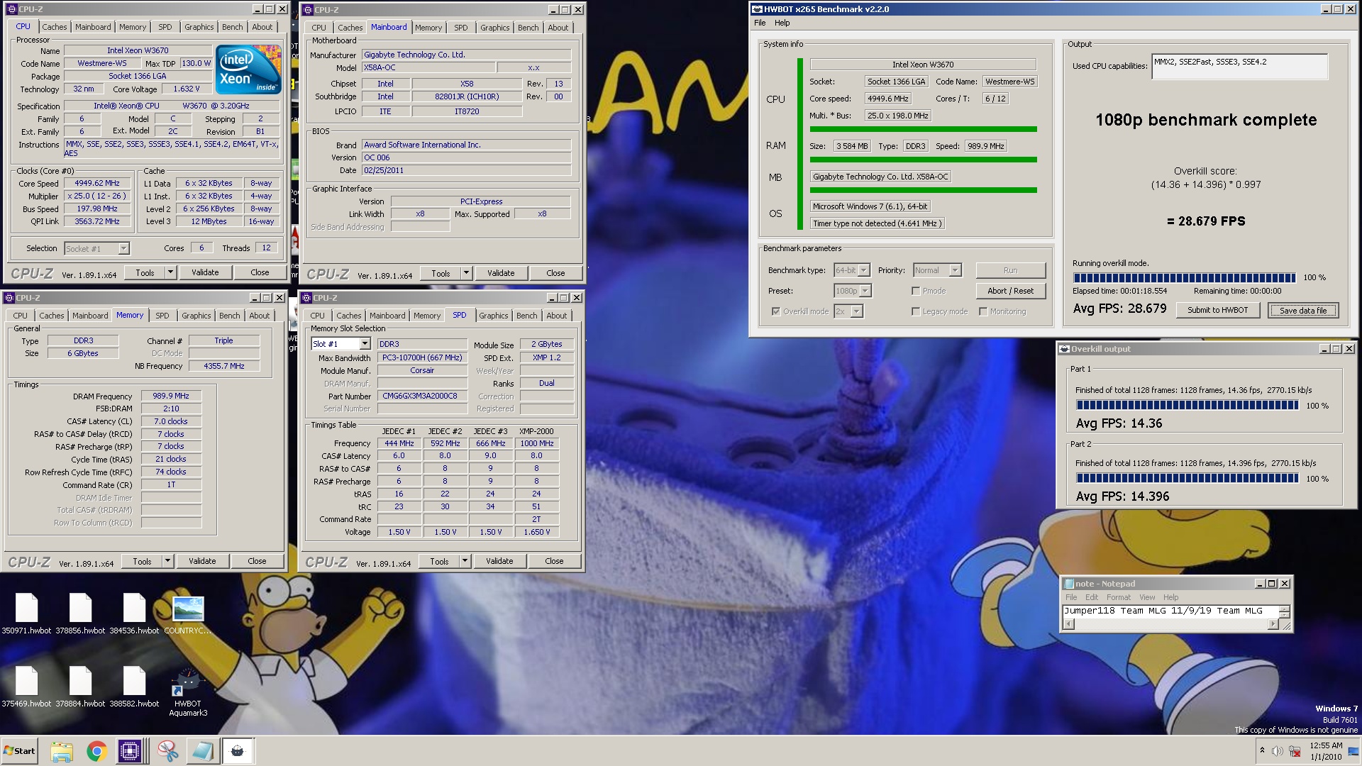Image resolution: width=1362 pixels, height=766 pixels.
Task: Click Notepad horizontal scrollbar
Action: click(x=1170, y=624)
